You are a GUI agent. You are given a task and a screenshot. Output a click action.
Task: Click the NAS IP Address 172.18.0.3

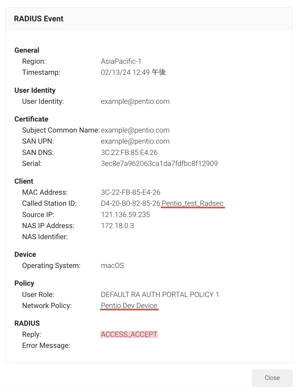117,226
